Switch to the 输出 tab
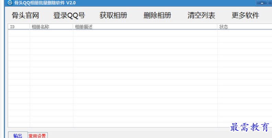 (18, 135)
